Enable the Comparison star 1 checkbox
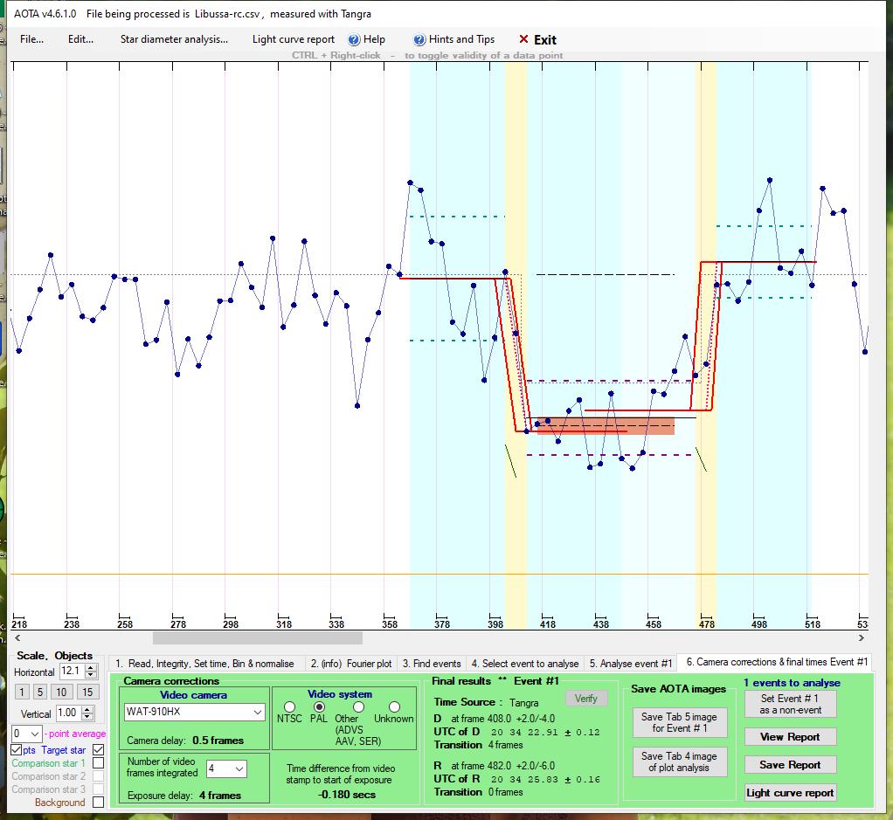The height and width of the screenshot is (820, 893). [98, 763]
